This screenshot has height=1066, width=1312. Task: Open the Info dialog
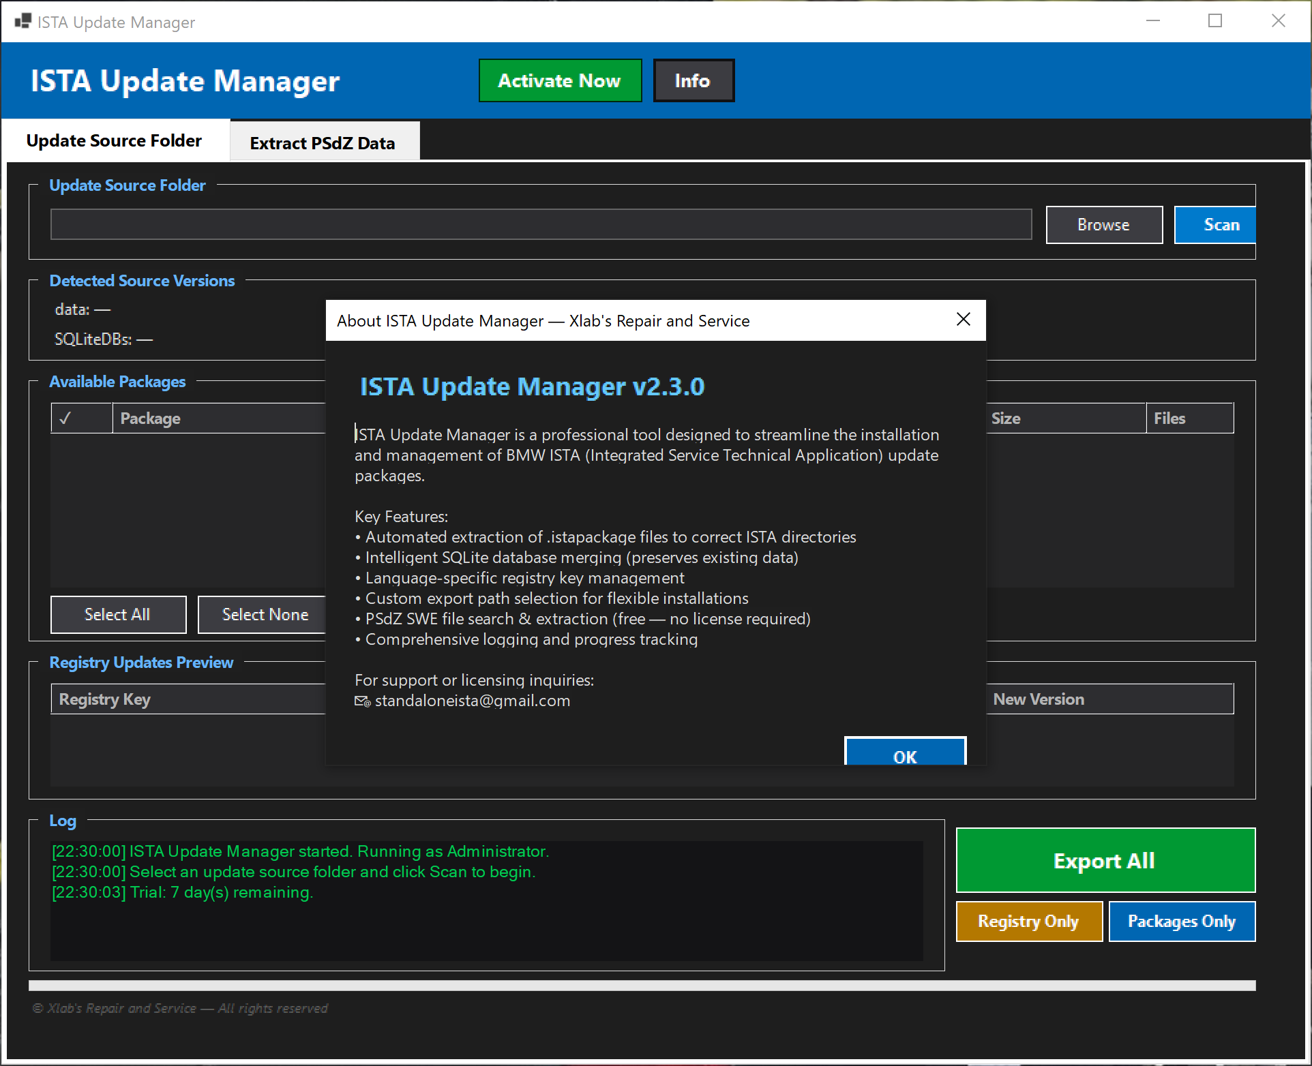click(693, 80)
